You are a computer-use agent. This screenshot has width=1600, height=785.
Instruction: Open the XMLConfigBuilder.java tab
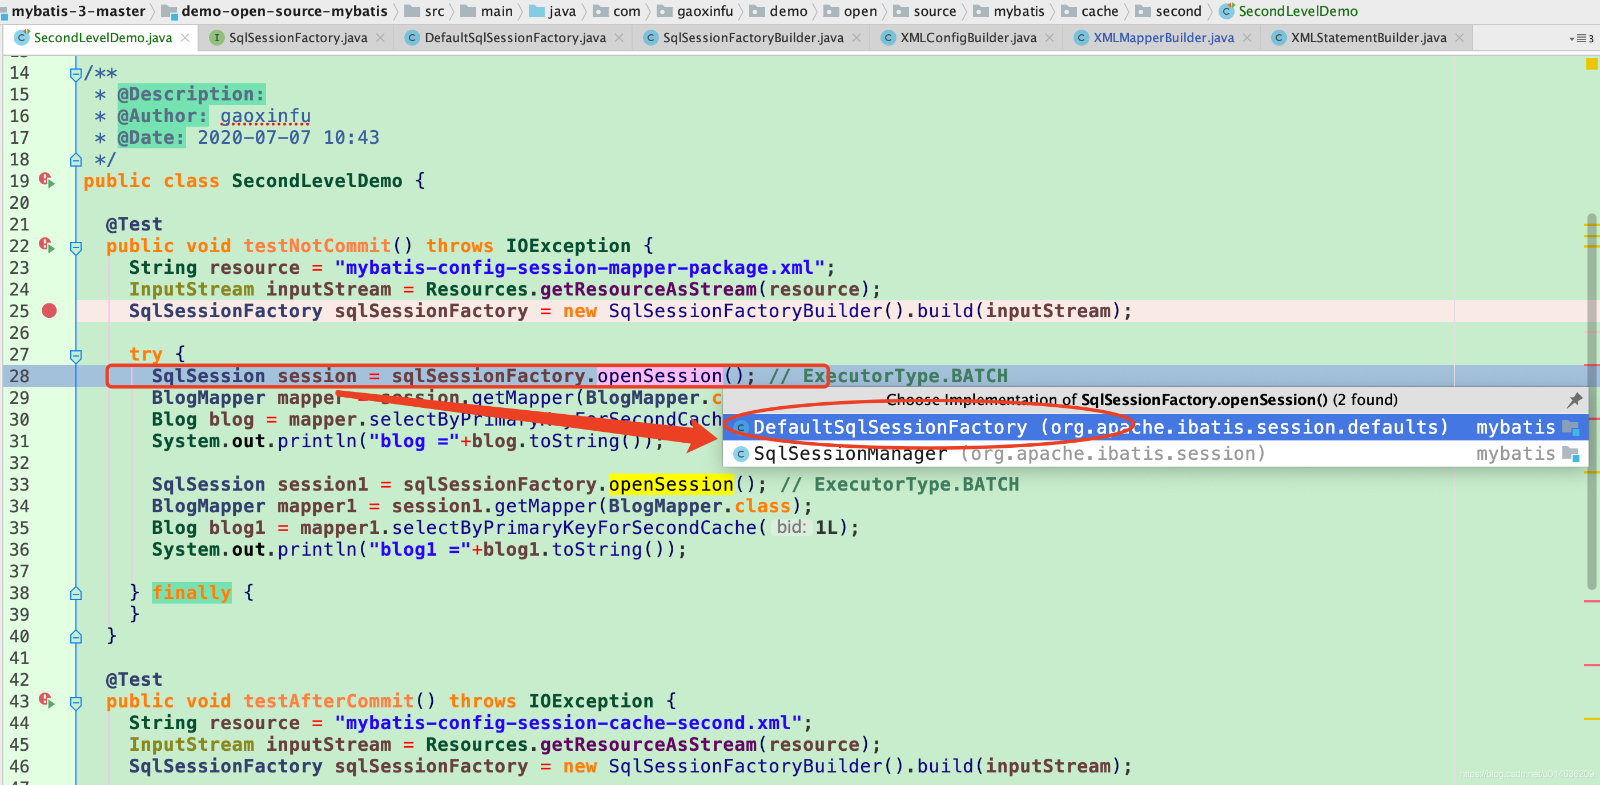[968, 38]
